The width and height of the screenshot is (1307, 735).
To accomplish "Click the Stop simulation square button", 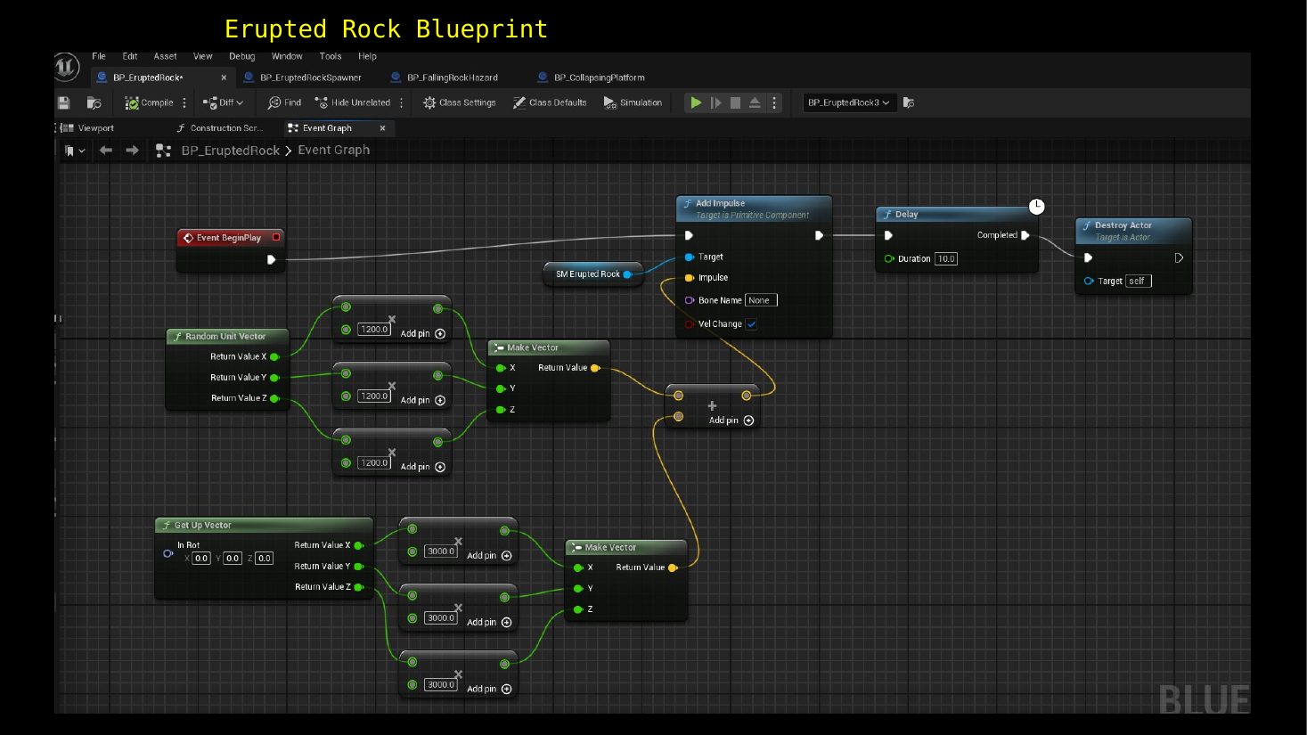I will (x=735, y=102).
